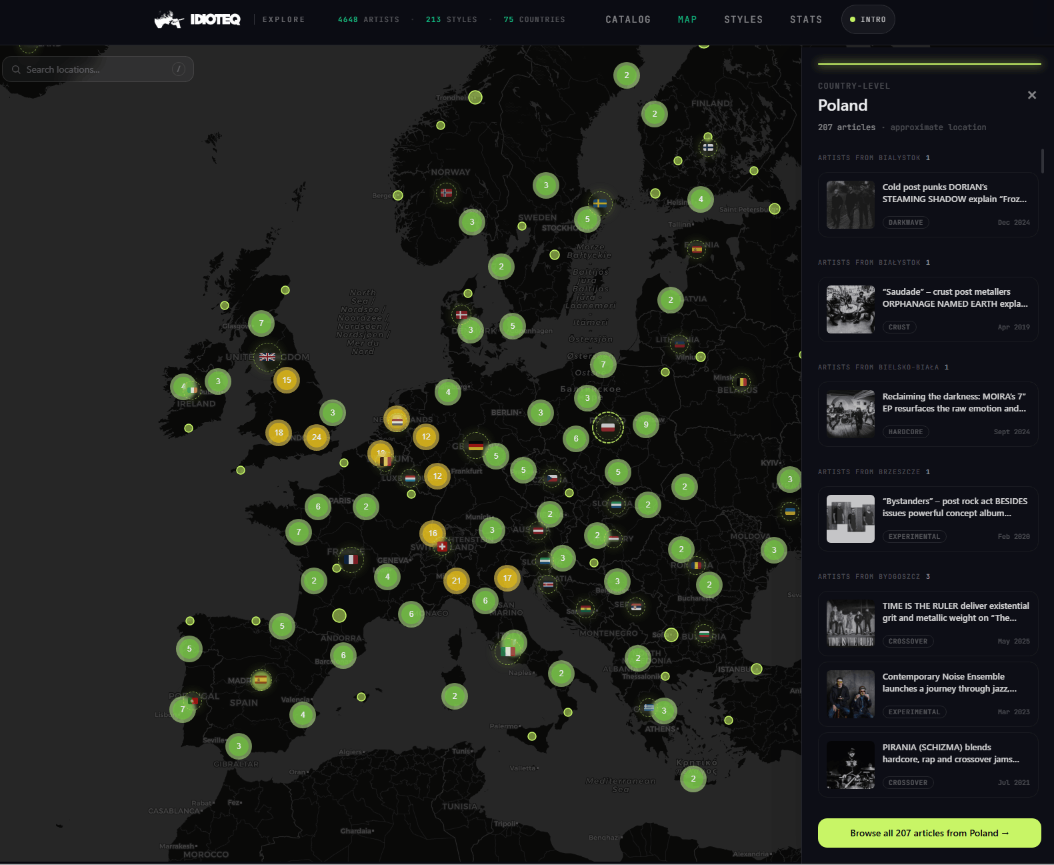The width and height of the screenshot is (1054, 865).
Task: Click the Italy flag marker
Action: tap(508, 652)
